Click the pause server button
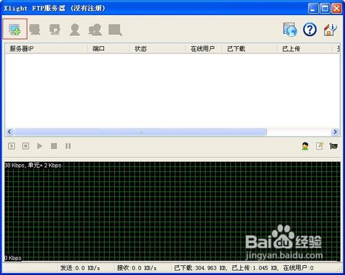 (x=68, y=146)
